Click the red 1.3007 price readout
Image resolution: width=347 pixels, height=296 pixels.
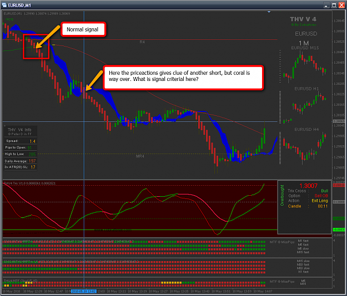pyautogui.click(x=308, y=186)
